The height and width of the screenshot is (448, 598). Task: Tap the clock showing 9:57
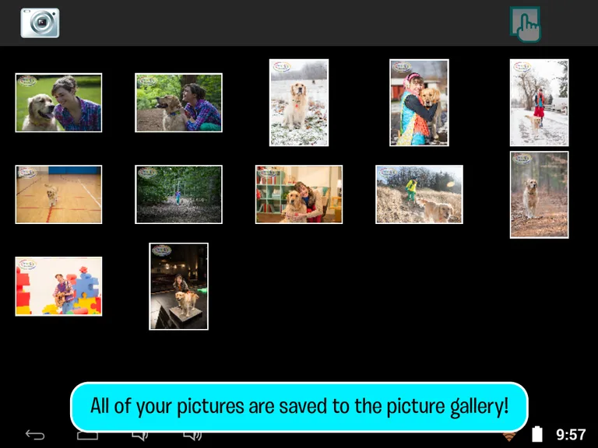(571, 434)
